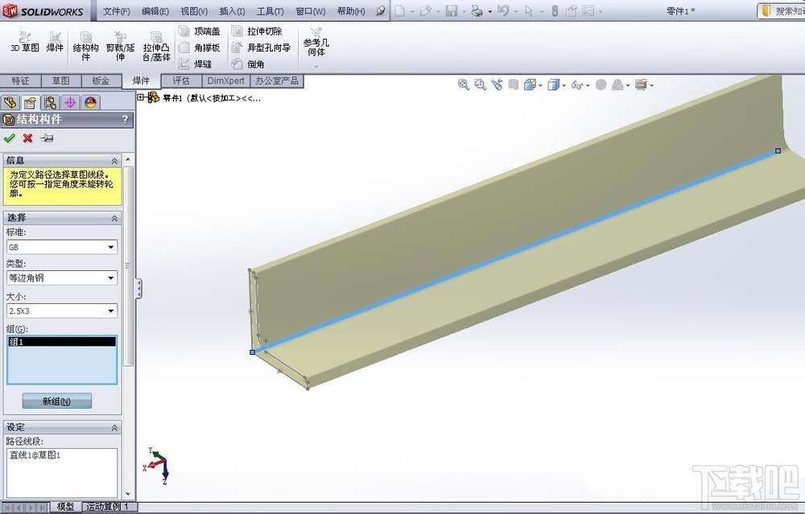Select the 倒角 (Chamfer) tool
The height and width of the screenshot is (514, 805).
252,63
